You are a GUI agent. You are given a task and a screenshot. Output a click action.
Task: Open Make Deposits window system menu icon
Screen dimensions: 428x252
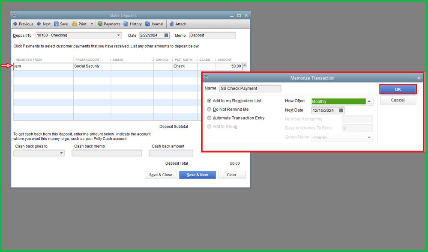click(15, 15)
